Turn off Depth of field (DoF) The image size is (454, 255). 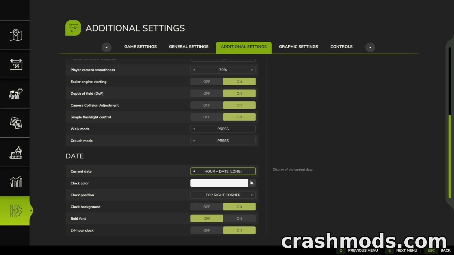point(207,93)
